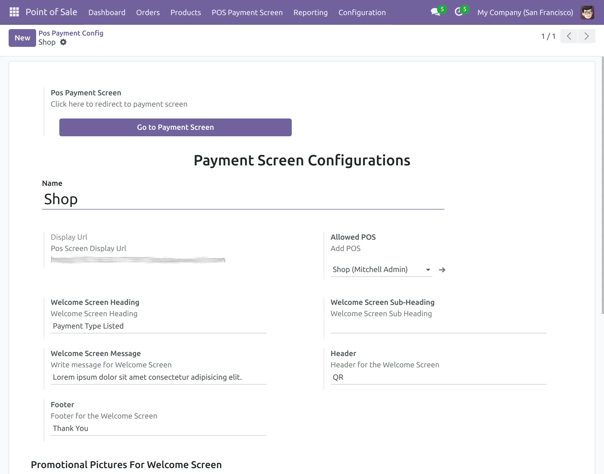Click the Go to Payment Screen button

[x=175, y=127]
